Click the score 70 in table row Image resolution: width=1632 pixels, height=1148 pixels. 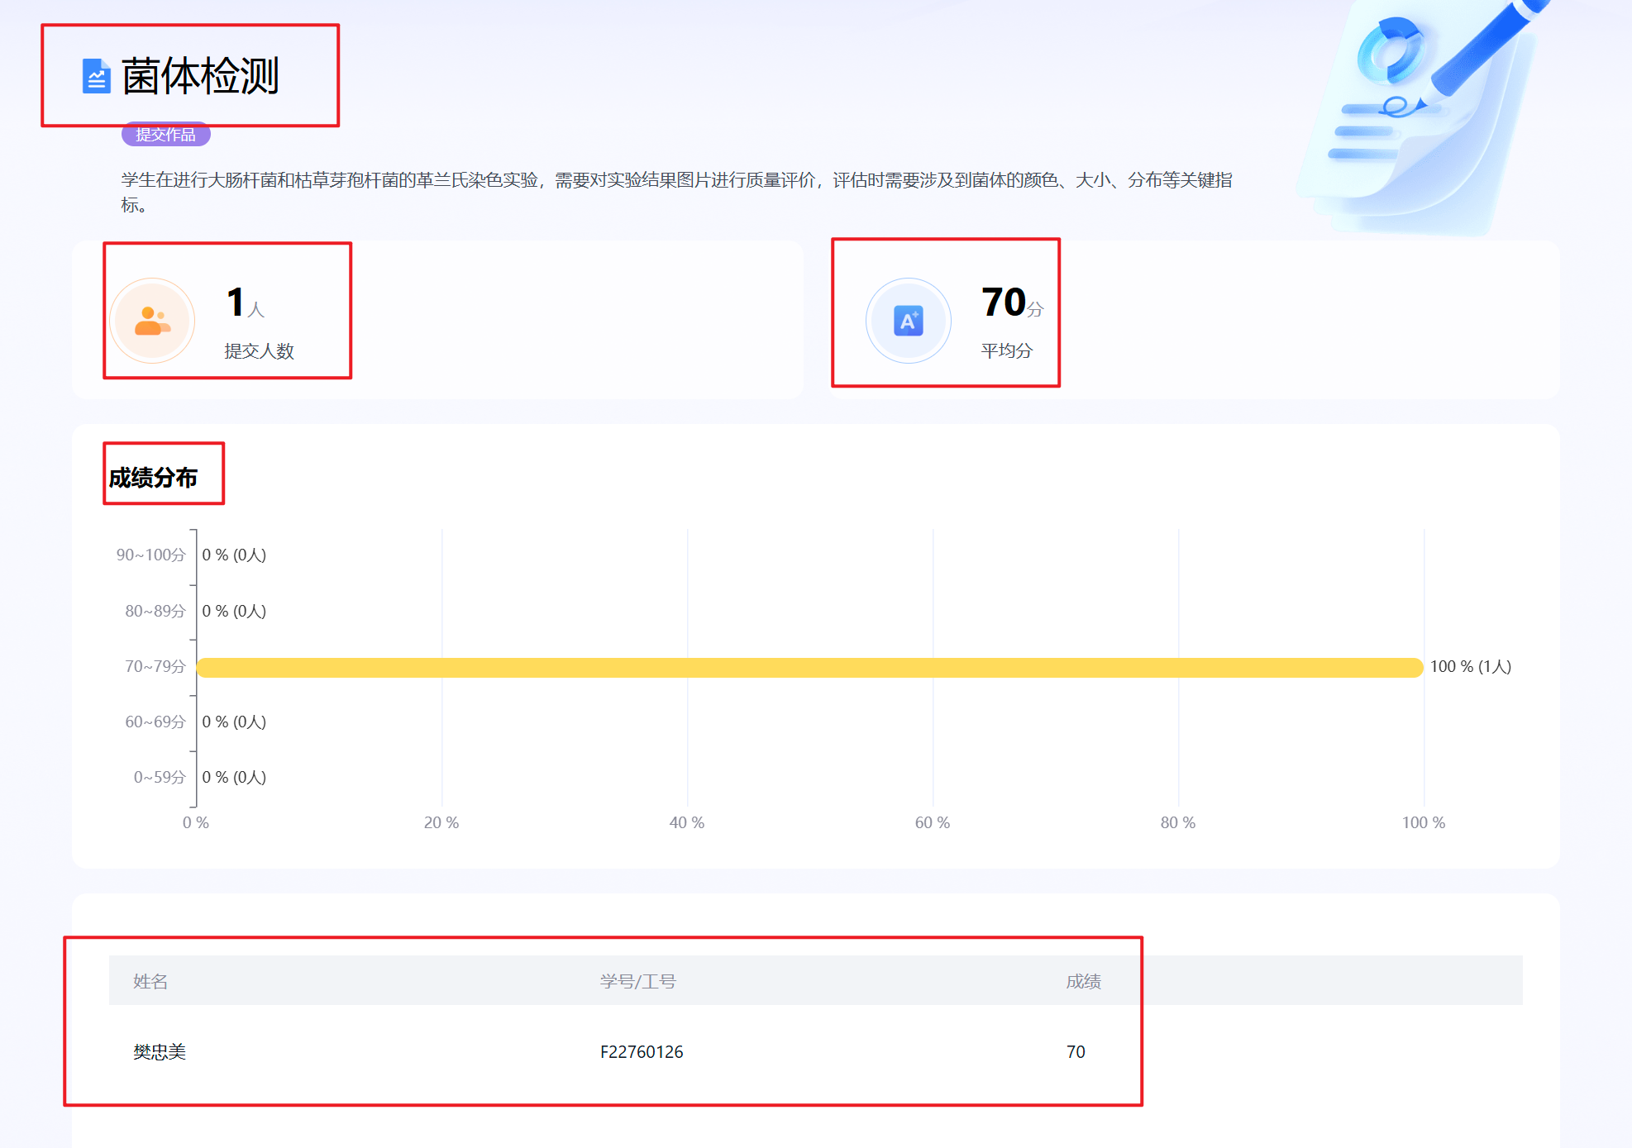(x=1075, y=1051)
